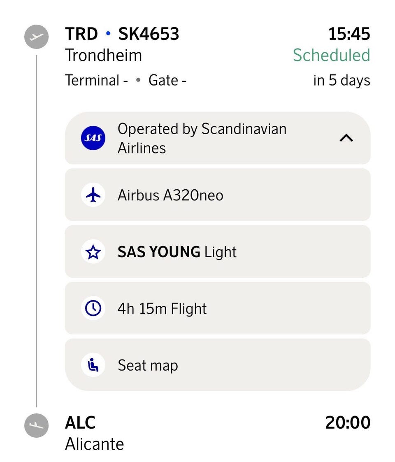Click the departure plane icon beside TRD
The height and width of the screenshot is (462, 395).
pyautogui.click(x=36, y=37)
